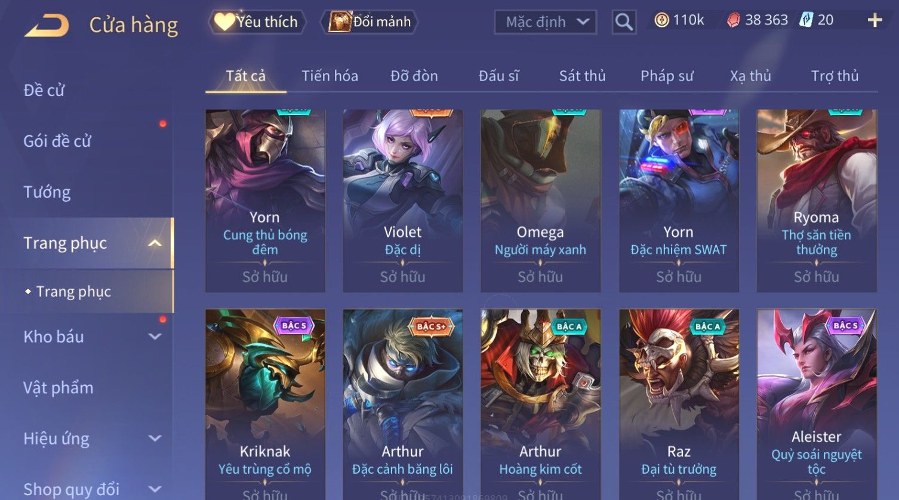The image size is (899, 500).
Task: Collapse the Trang phục sidebar section
Action: [x=155, y=243]
